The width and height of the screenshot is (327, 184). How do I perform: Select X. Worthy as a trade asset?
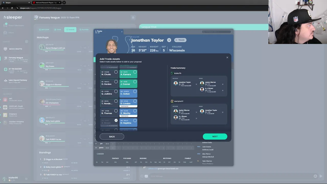tap(128, 113)
